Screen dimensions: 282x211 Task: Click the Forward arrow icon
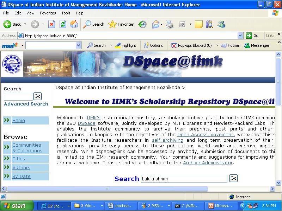click(x=35, y=24)
